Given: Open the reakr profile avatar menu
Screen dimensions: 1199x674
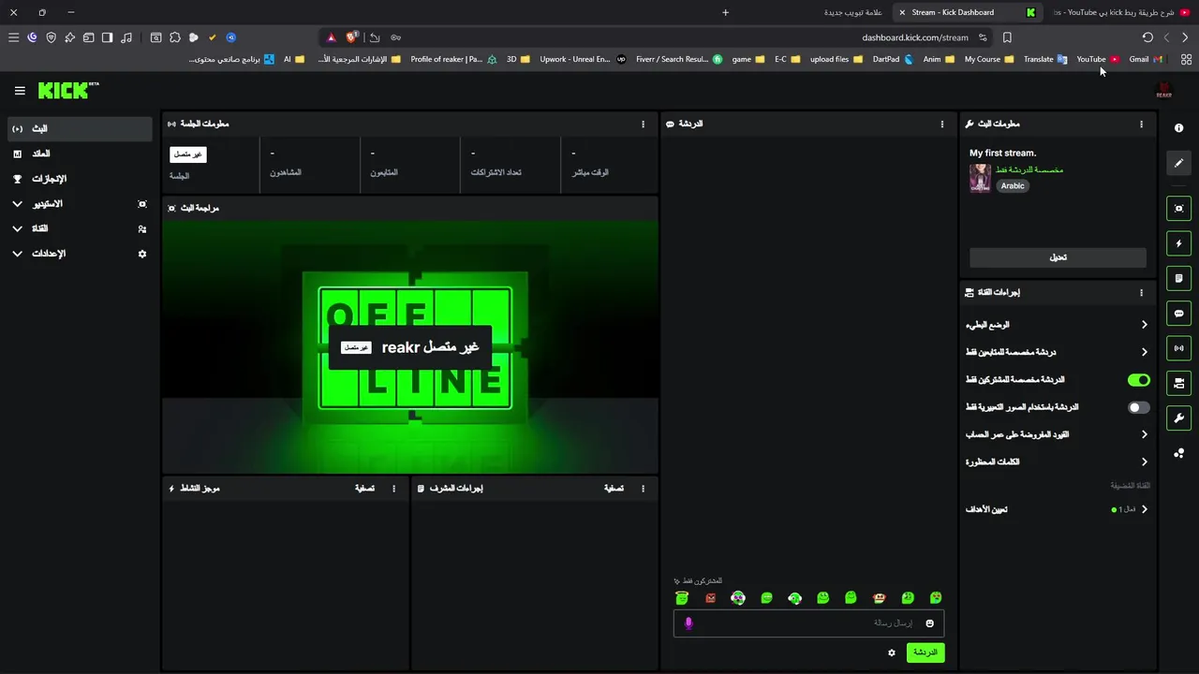Looking at the screenshot, I should 1163,91.
